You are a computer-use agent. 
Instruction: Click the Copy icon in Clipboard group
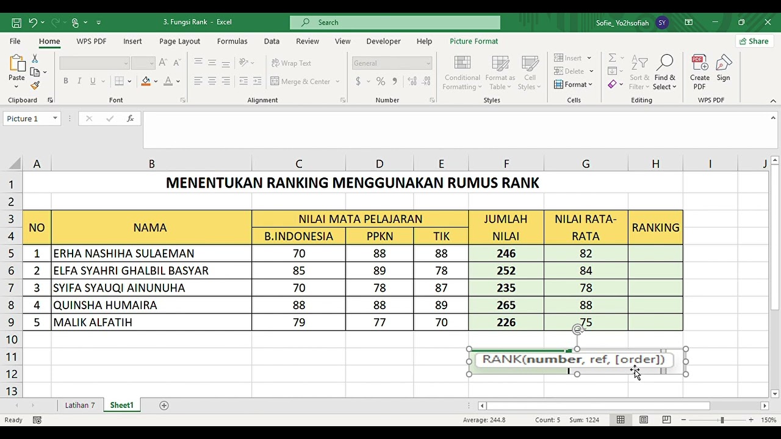[x=35, y=72]
